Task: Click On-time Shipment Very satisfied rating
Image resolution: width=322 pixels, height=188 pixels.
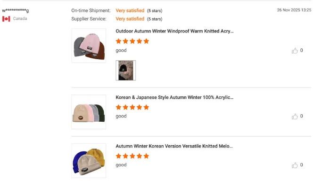Action: pyautogui.click(x=130, y=10)
